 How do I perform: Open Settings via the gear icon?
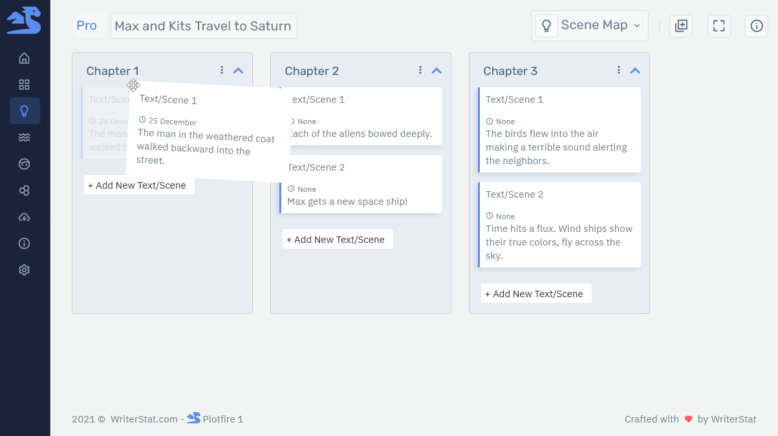point(25,269)
